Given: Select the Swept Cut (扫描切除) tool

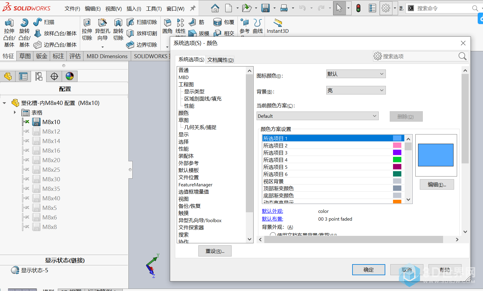Looking at the screenshot, I should 142,22.
